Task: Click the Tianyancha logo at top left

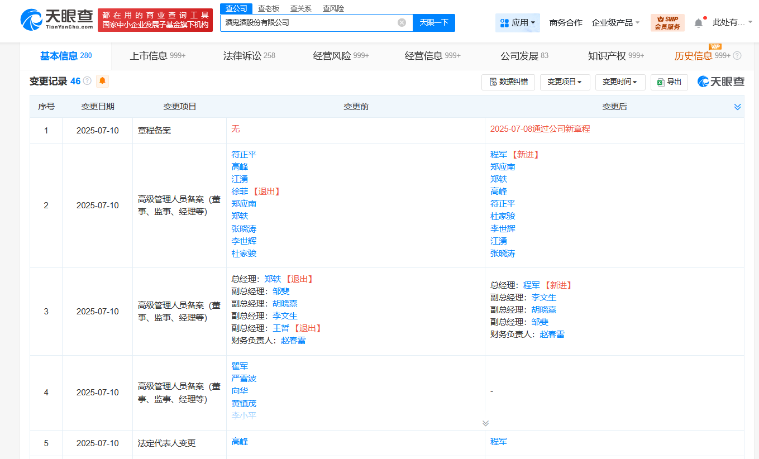Action: [56, 20]
